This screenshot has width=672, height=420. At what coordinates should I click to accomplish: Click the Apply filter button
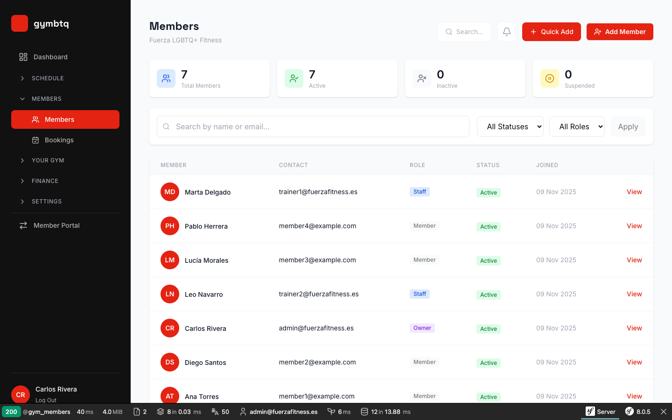pyautogui.click(x=628, y=126)
